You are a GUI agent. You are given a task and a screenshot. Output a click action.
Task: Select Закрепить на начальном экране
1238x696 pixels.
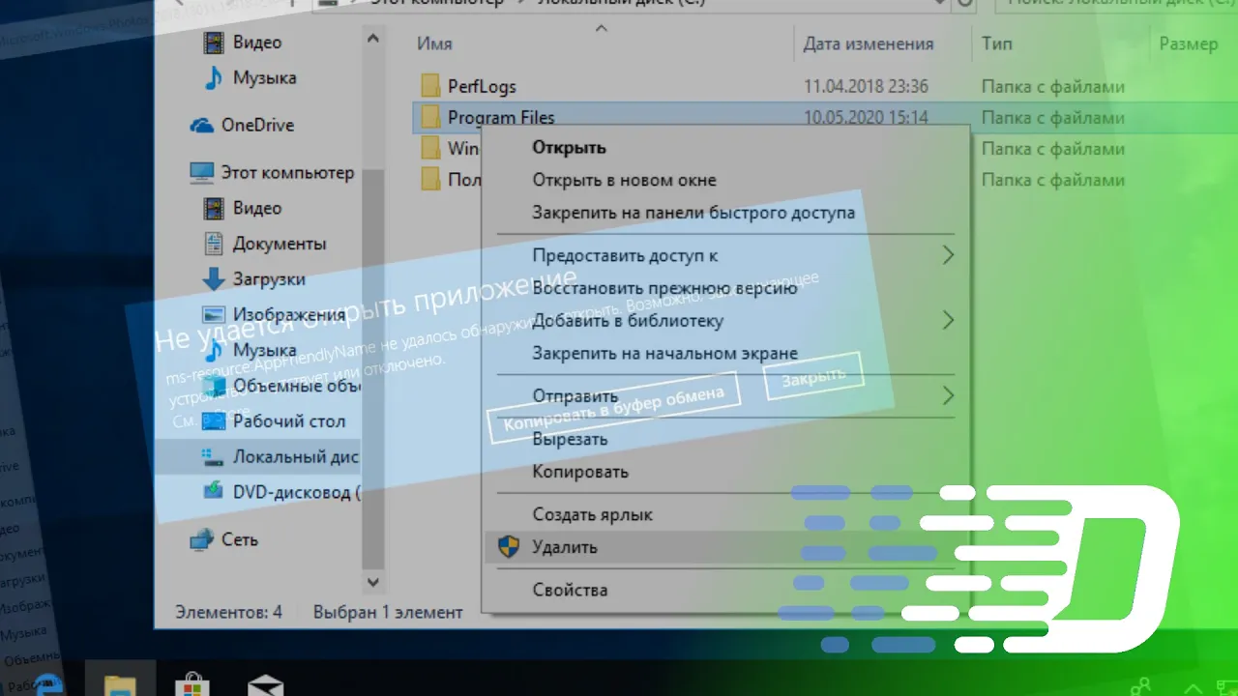664,354
